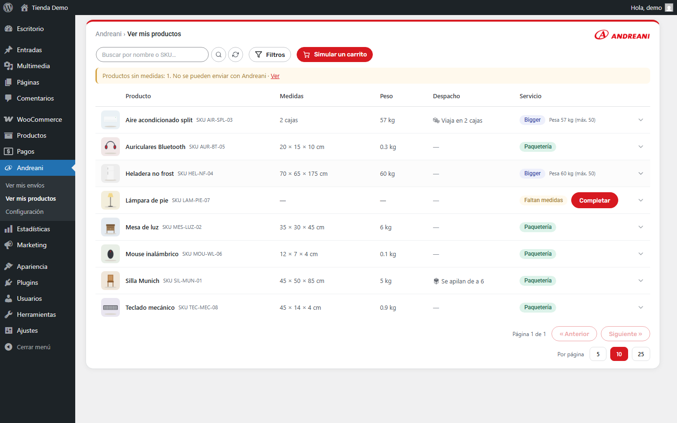Show 25 products per page
The image size is (677, 423).
tap(641, 354)
